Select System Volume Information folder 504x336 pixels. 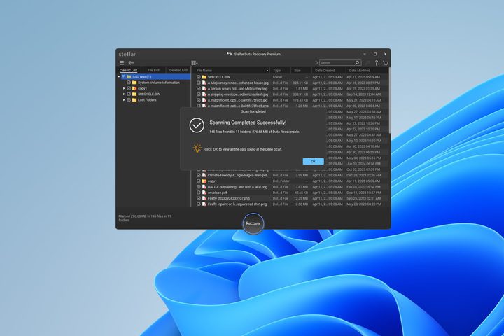click(x=159, y=83)
